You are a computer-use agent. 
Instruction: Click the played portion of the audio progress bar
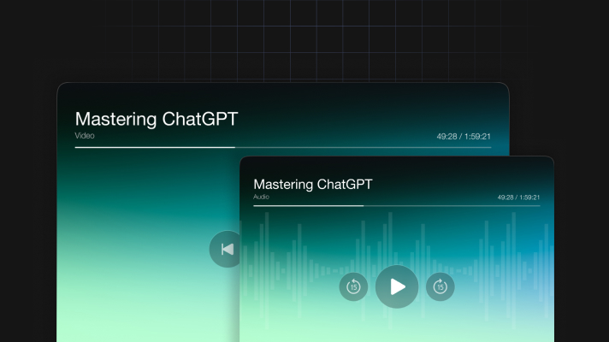click(308, 205)
